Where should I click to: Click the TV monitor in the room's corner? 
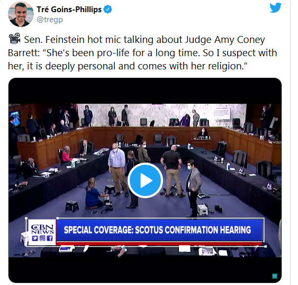(15, 118)
